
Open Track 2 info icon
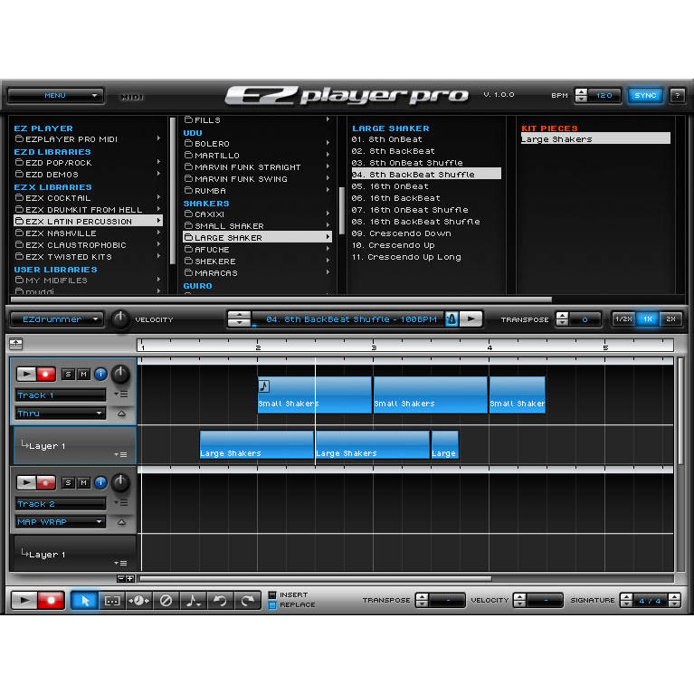pos(101,482)
